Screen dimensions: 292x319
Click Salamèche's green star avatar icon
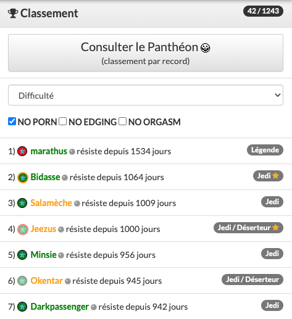22,203
